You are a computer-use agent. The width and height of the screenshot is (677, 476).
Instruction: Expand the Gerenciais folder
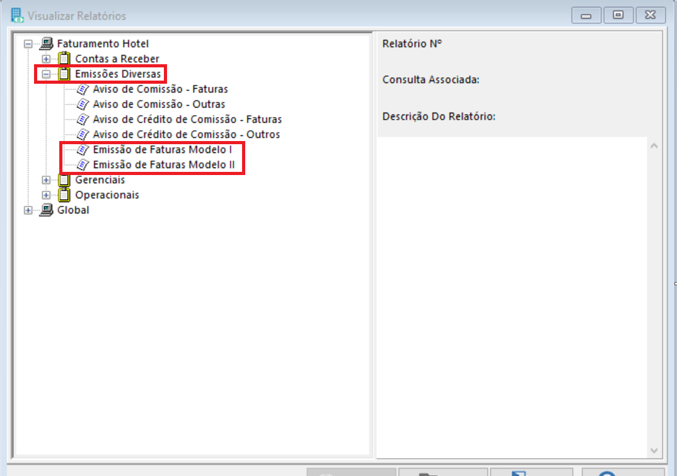coord(46,180)
